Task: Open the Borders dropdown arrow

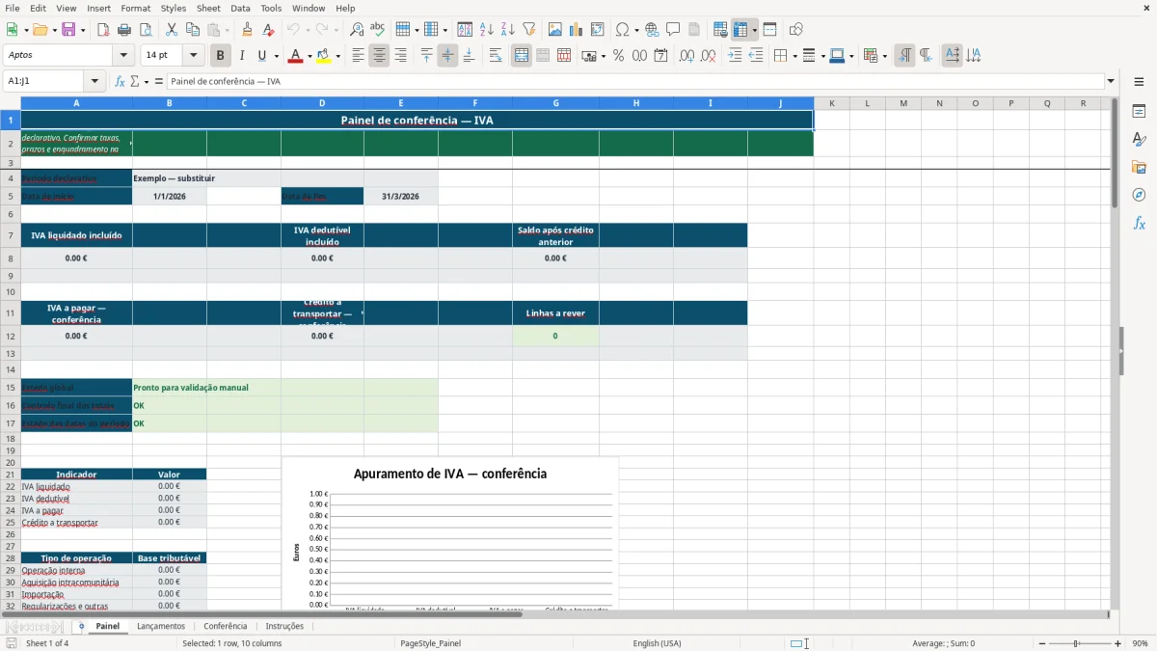Action: tap(794, 56)
